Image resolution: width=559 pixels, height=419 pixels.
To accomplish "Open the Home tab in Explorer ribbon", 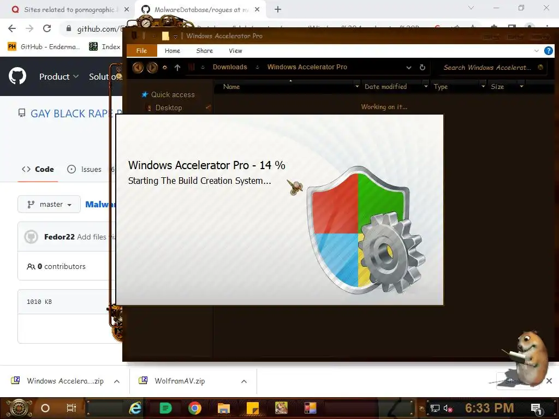I will [x=173, y=51].
